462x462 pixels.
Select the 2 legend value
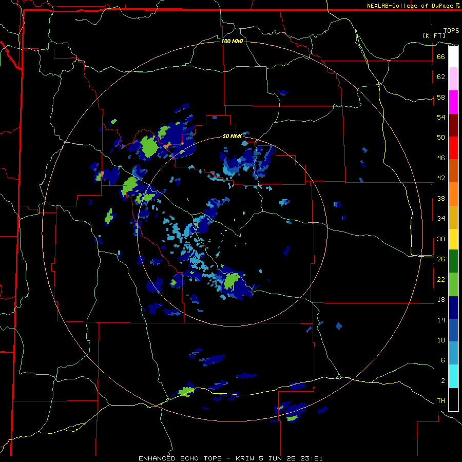click(x=442, y=381)
